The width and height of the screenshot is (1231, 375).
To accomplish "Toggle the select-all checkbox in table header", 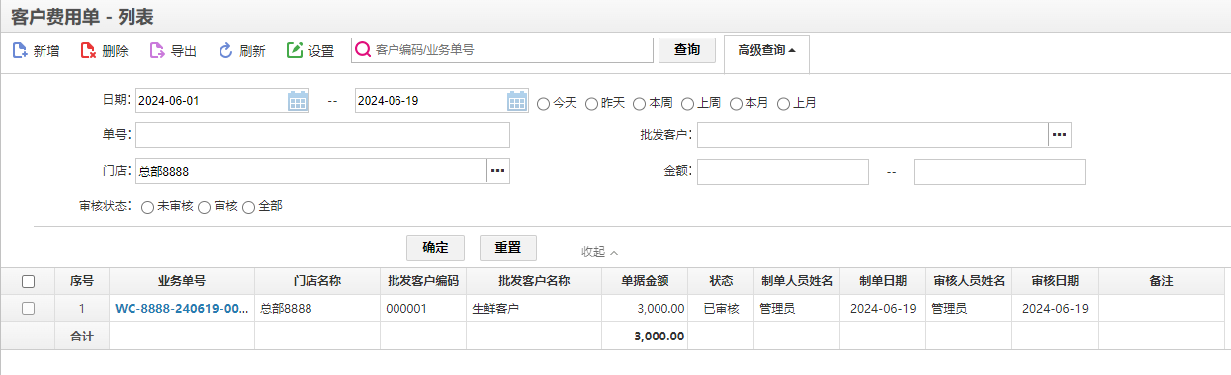I will point(28,281).
